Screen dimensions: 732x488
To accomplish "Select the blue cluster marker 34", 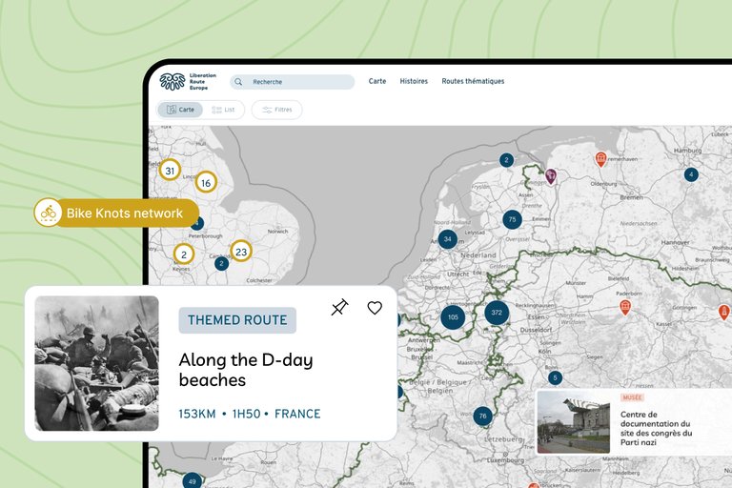I will point(448,239).
